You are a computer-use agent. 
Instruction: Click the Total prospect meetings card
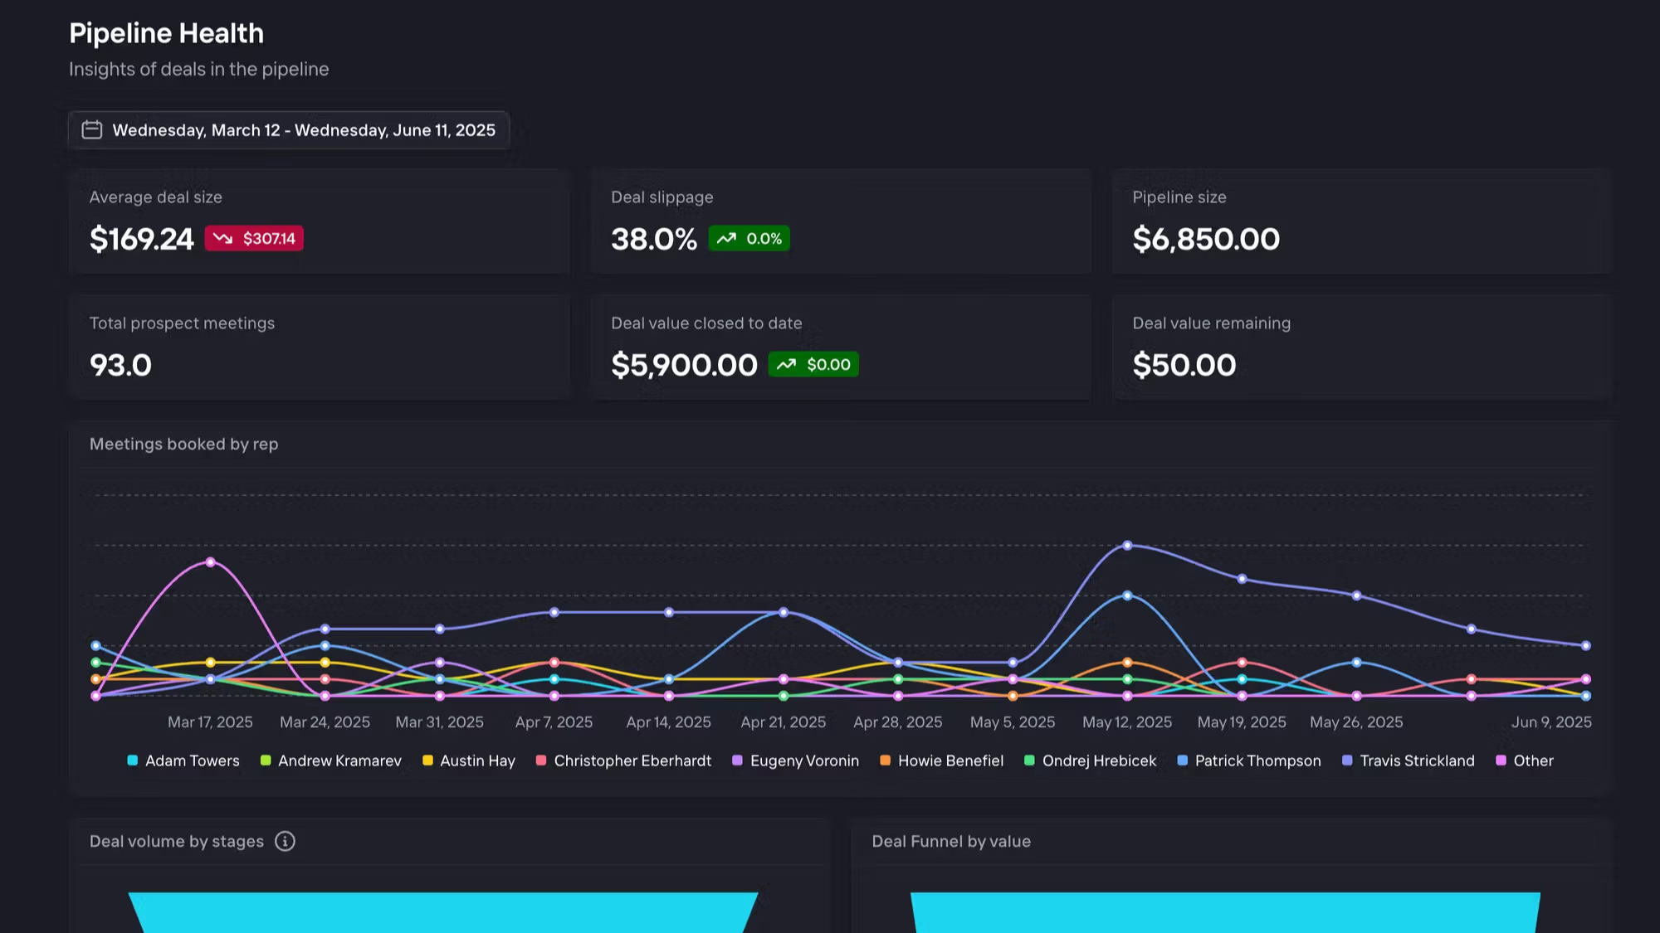[320, 347]
